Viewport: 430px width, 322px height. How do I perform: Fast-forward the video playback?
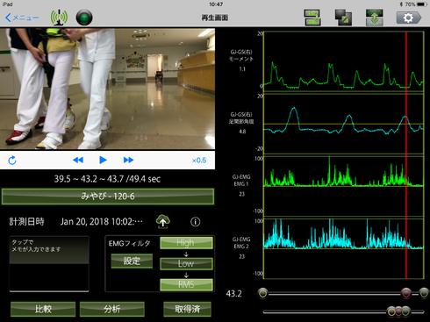click(x=128, y=160)
